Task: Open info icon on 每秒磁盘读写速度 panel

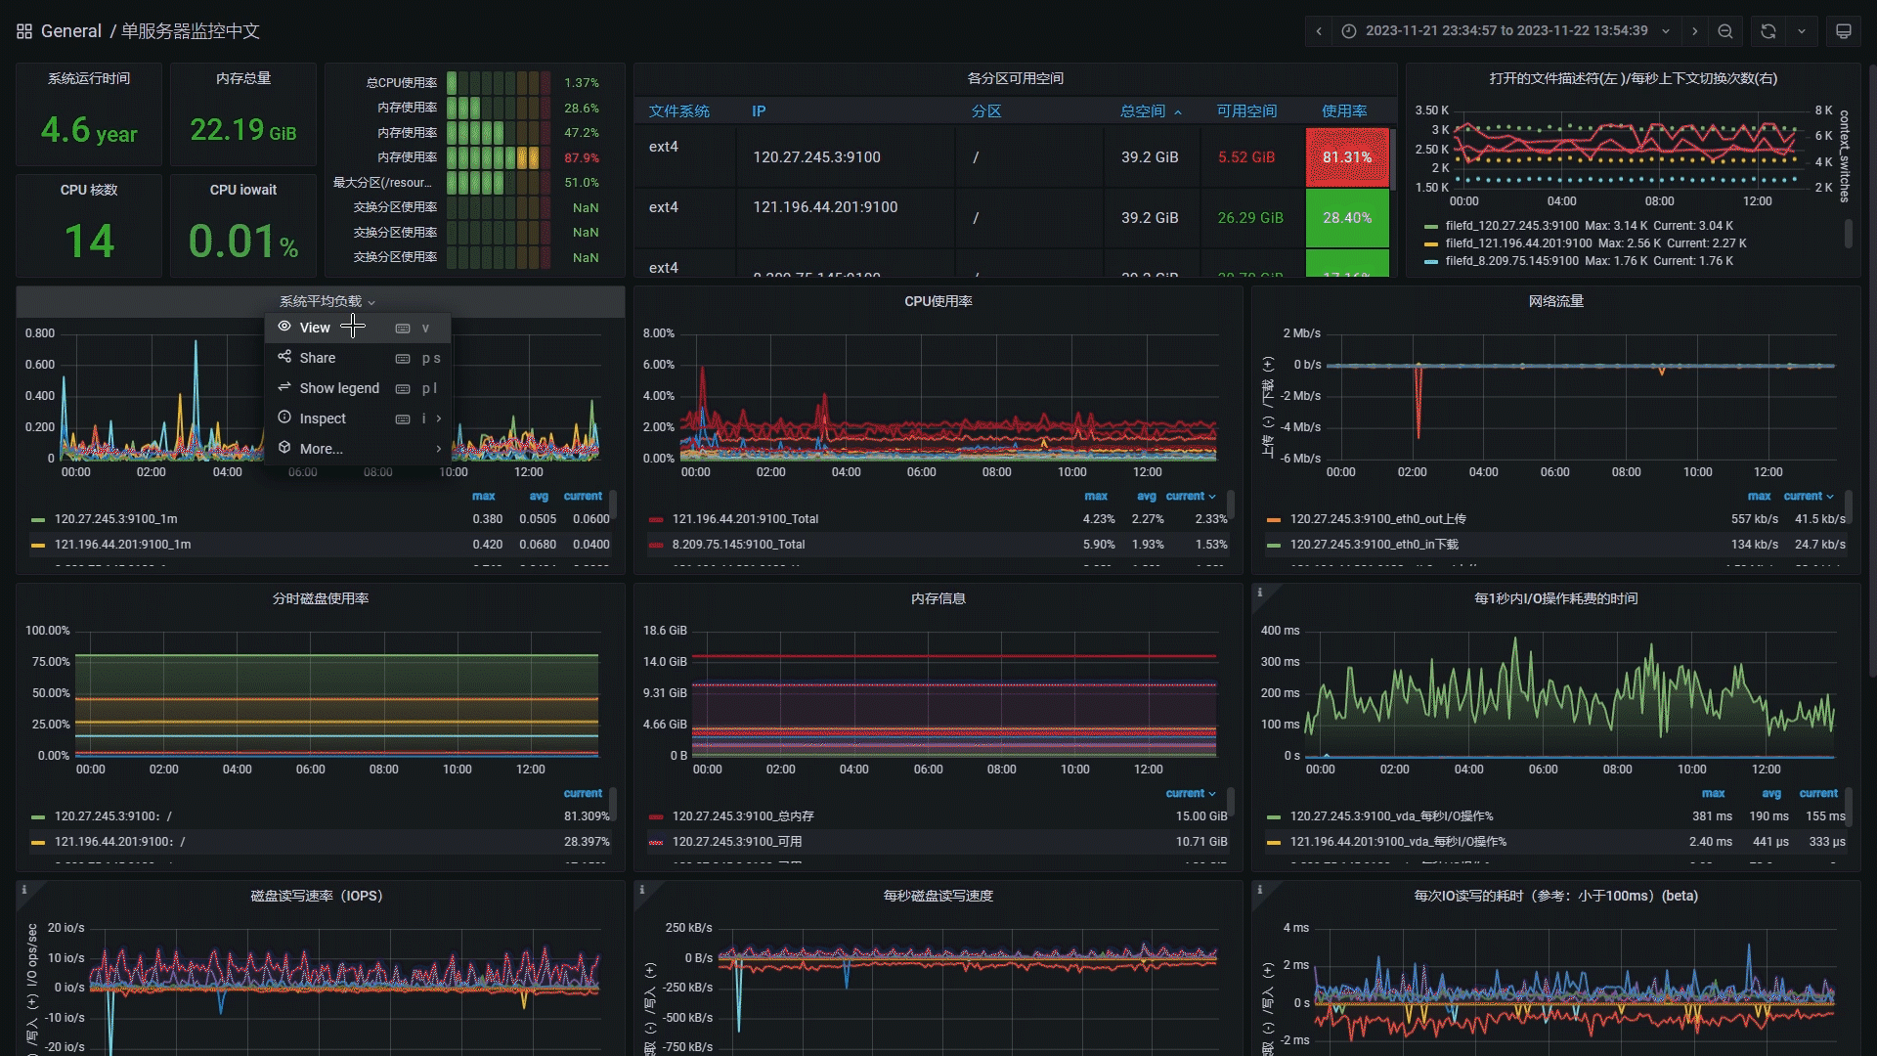Action: pos(642,890)
